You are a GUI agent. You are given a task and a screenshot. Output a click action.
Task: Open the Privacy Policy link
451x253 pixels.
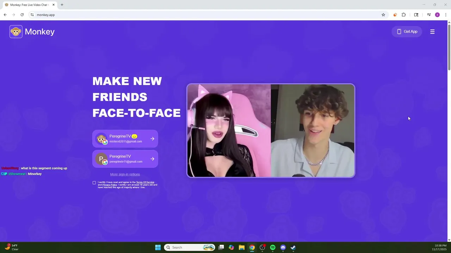110,185
